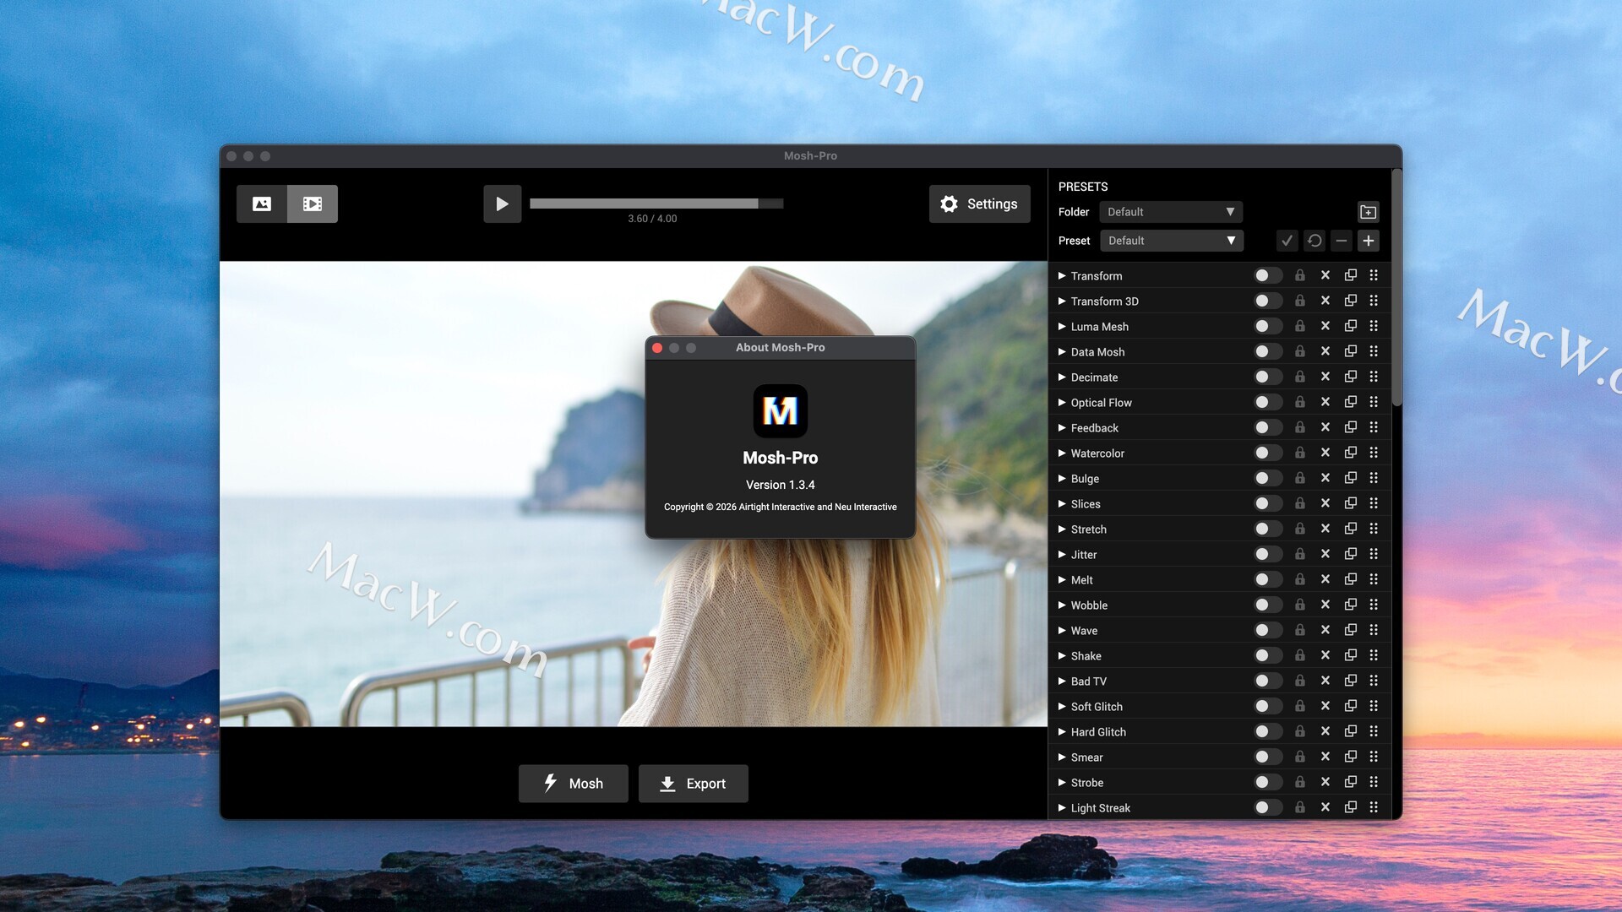Grab the drag handle for Wobble
The width and height of the screenshot is (1622, 912).
click(x=1374, y=605)
